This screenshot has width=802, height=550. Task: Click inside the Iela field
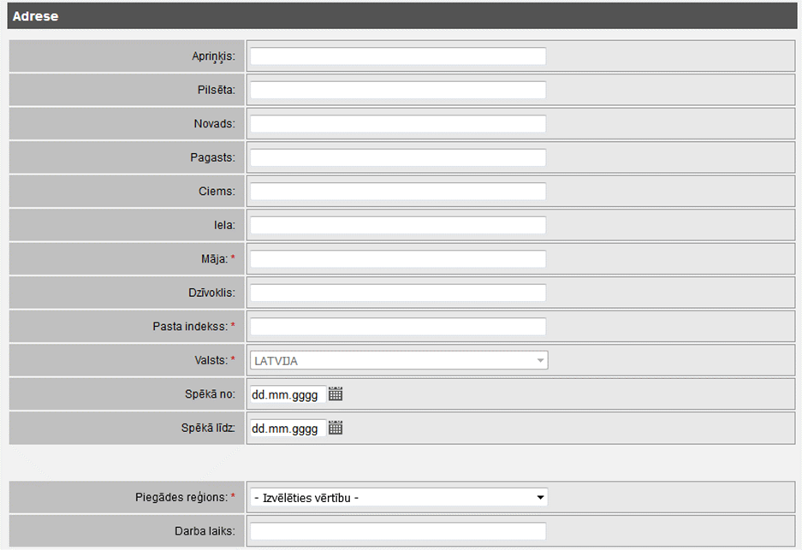click(398, 225)
